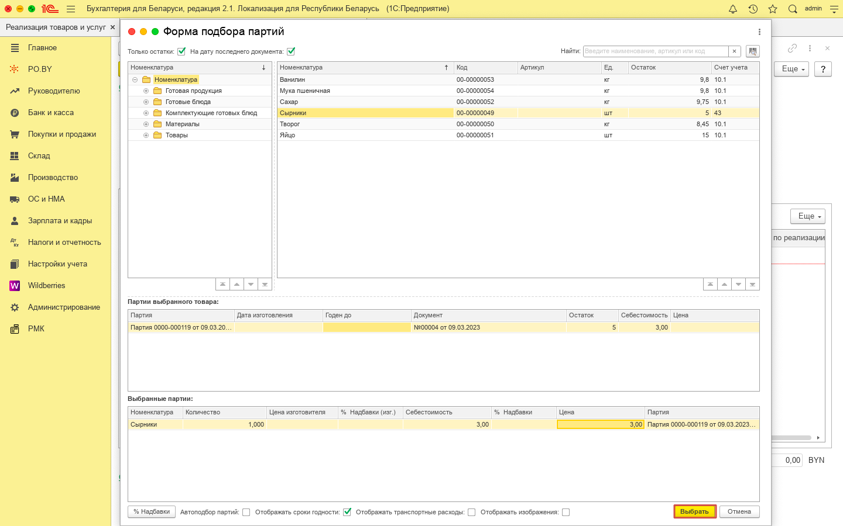The height and width of the screenshot is (526, 843).
Task: Collapse the root 'Номенклатура' tree node
Action: point(135,80)
